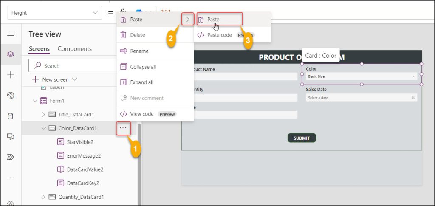Image resolution: width=435 pixels, height=206 pixels.
Task: Open the New screen dropdown chevron
Action: click(x=74, y=79)
